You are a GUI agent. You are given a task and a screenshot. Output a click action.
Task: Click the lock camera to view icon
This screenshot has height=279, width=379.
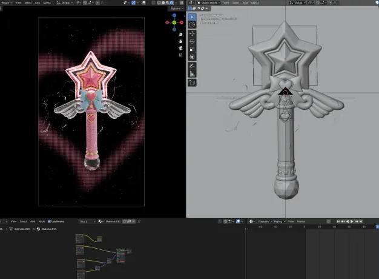[x=180, y=55]
